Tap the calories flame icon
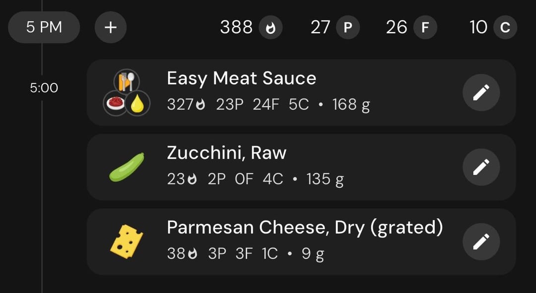536x293 pixels. [270, 27]
